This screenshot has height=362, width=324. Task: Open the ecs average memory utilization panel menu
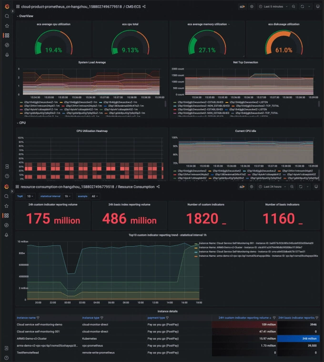click(x=229, y=24)
